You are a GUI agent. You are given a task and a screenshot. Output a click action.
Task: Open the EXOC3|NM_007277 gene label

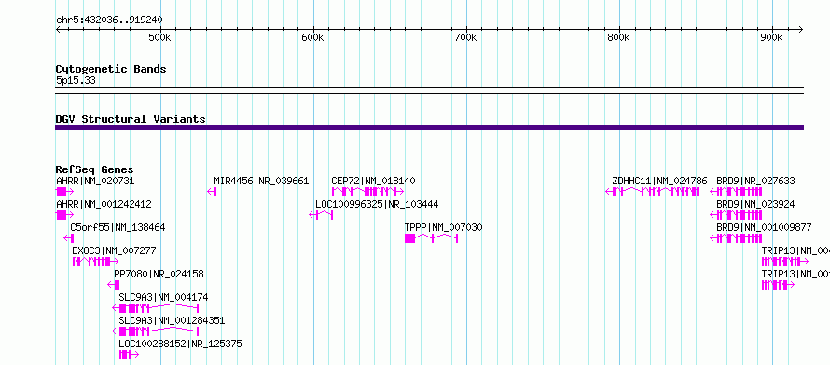(114, 250)
